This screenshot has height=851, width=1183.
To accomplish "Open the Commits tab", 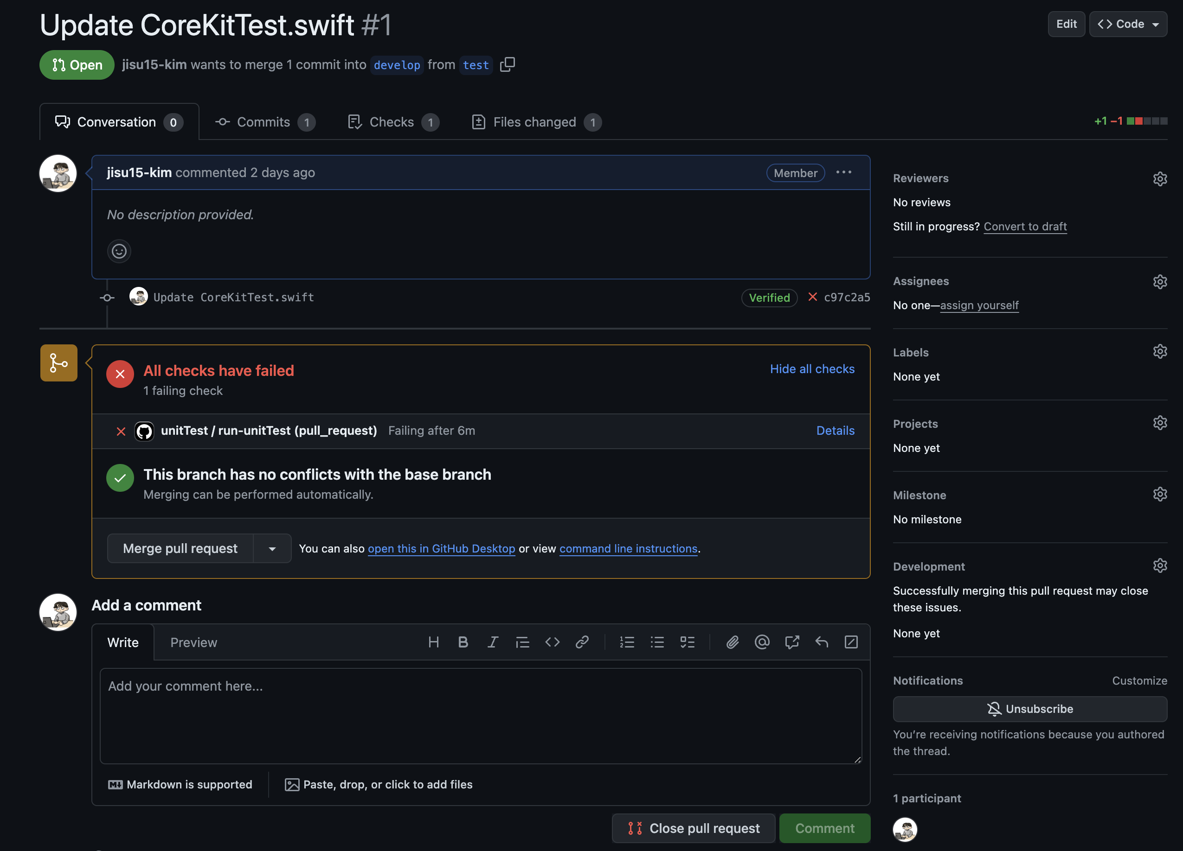I will click(264, 122).
